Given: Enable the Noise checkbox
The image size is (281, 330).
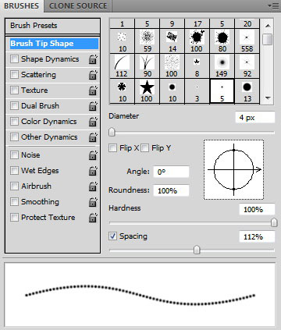Looking at the screenshot, I should click(14, 154).
